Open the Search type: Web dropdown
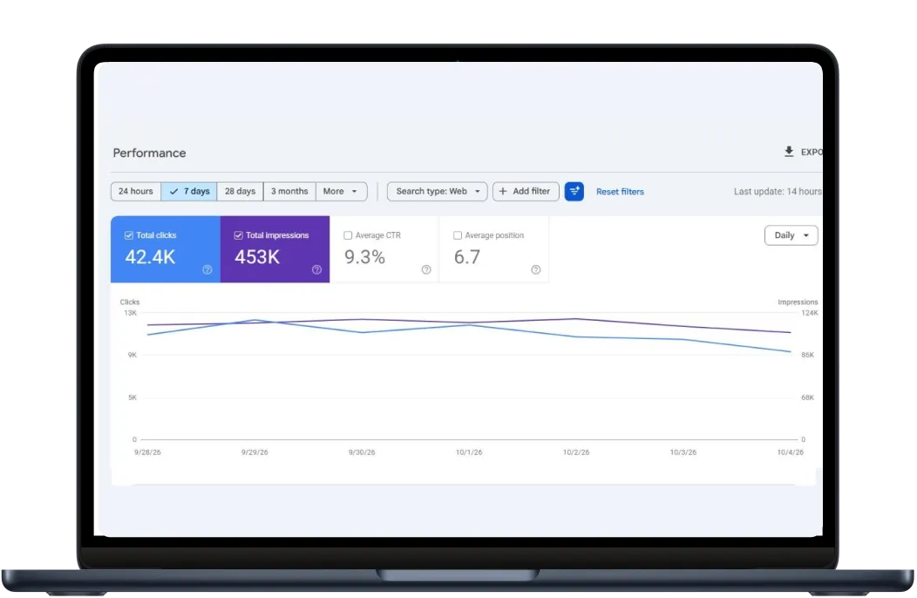 437,191
